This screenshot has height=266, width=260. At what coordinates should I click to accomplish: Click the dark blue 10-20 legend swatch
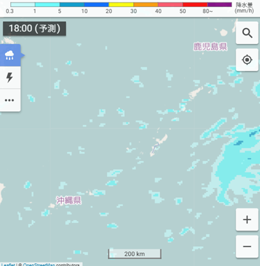(x=96, y=4)
